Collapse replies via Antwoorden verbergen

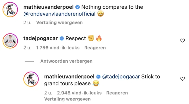pyautogui.click(x=66, y=61)
